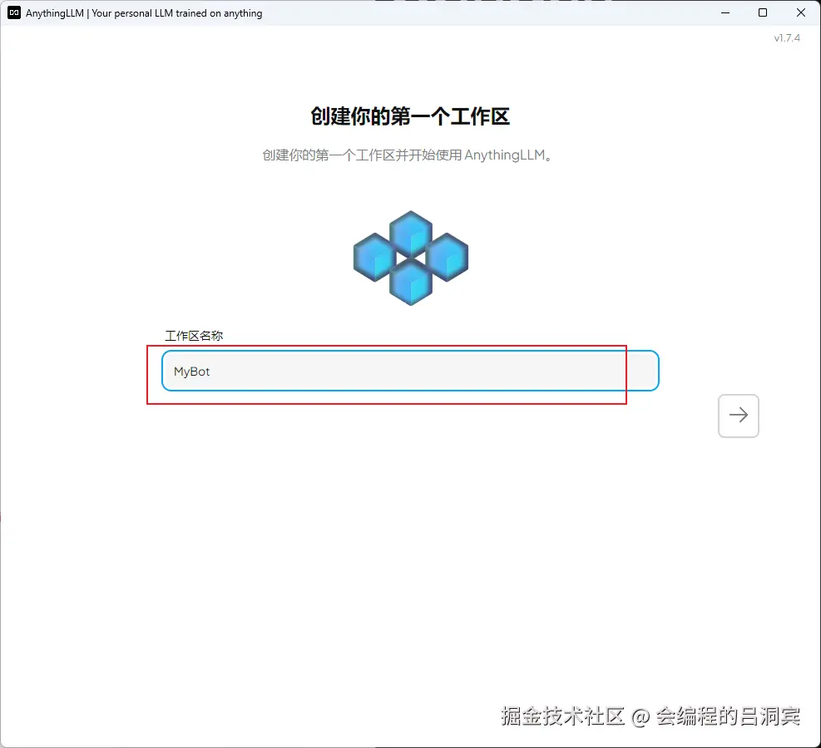Click the AnythingLLM icon in the title bar
This screenshot has width=821, height=748.
tap(14, 13)
